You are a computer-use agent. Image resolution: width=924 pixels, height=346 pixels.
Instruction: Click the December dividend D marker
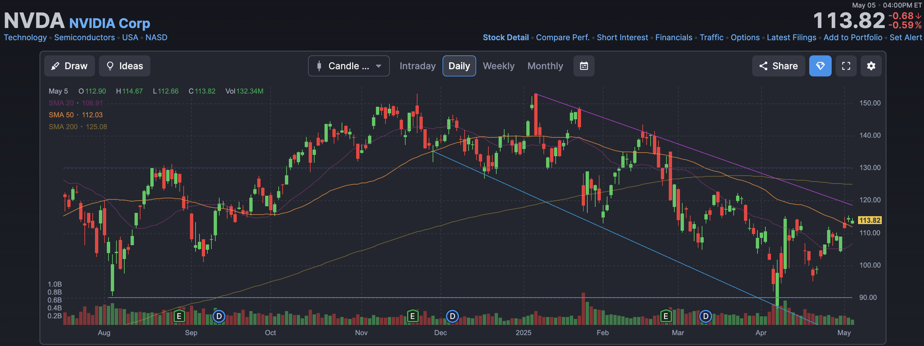(452, 316)
